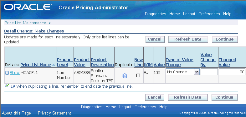Sort by UOM column header
The height and width of the screenshot is (117, 246).
(x=148, y=65)
